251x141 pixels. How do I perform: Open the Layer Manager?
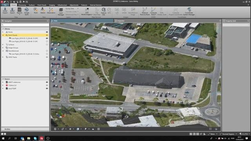click(61, 11)
